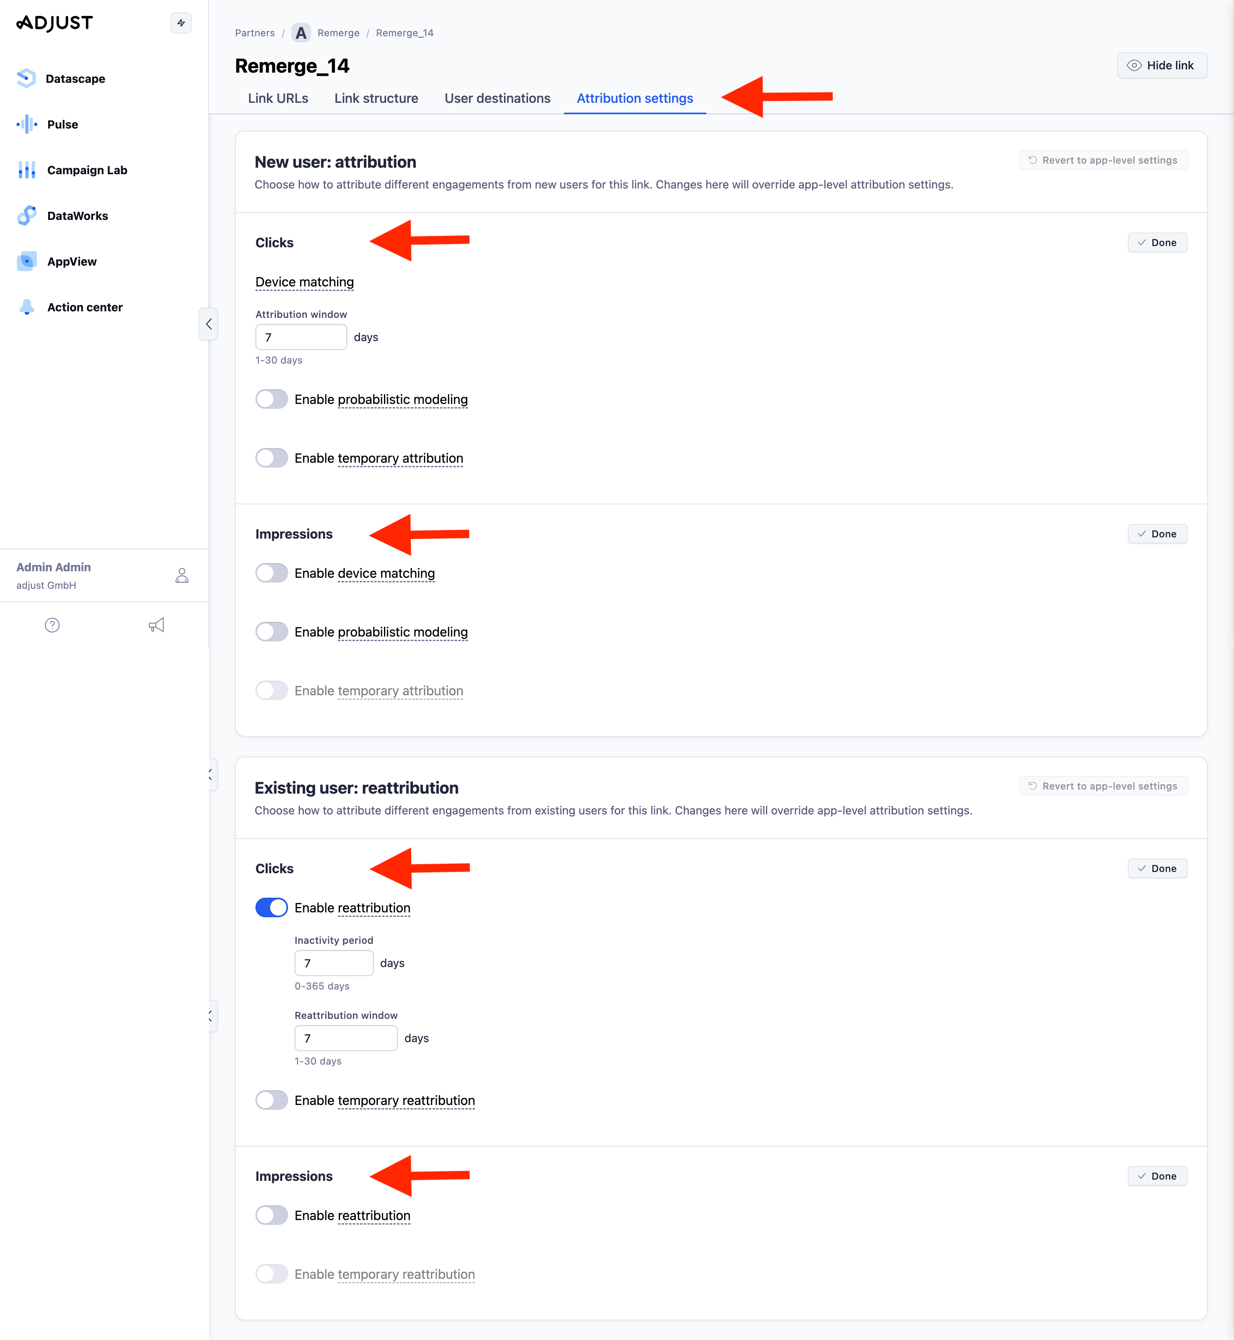The image size is (1234, 1340).
Task: Open the User destinations tab
Action: click(x=497, y=98)
